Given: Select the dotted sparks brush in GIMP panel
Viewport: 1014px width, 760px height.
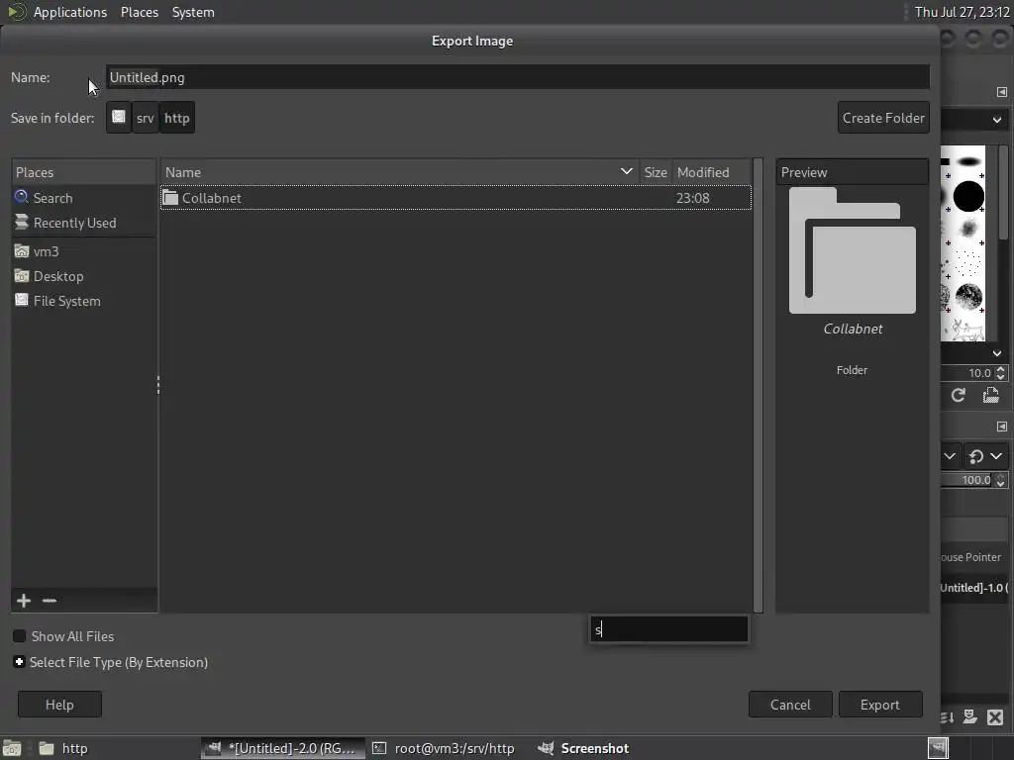Looking at the screenshot, I should (967, 263).
